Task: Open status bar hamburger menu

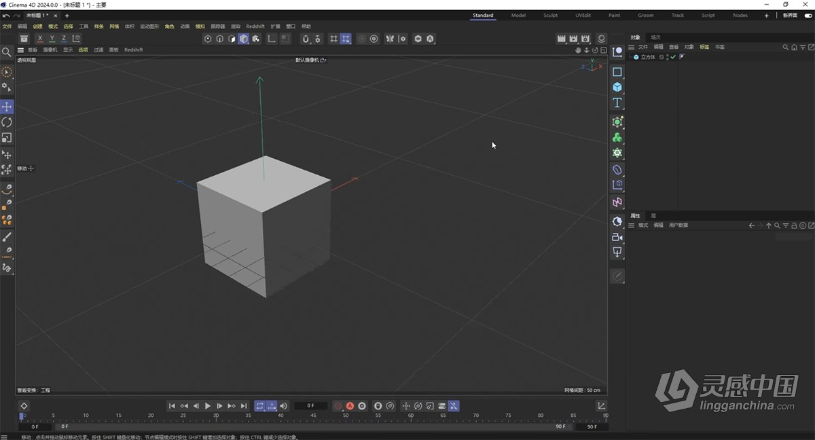Action: click(5, 437)
